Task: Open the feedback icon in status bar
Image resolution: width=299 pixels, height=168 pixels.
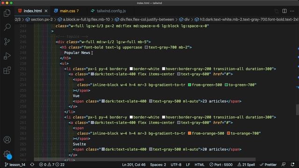Action: 284,165
